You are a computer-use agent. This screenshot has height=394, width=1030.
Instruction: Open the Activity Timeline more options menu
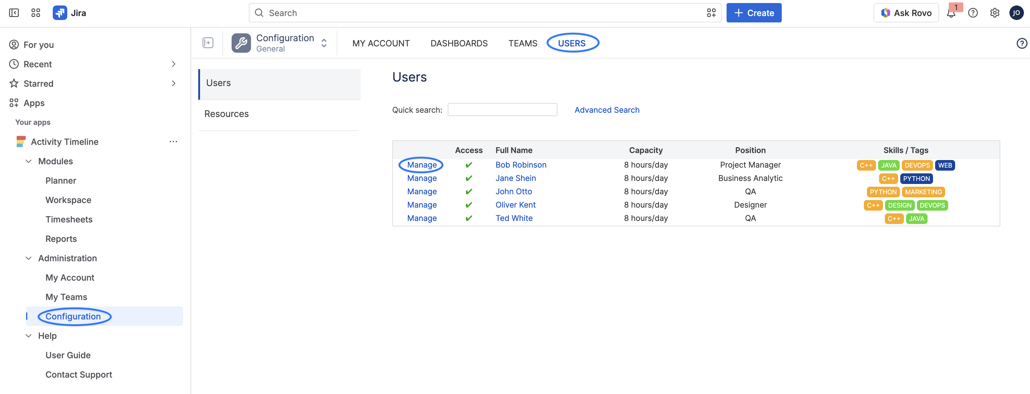[173, 142]
